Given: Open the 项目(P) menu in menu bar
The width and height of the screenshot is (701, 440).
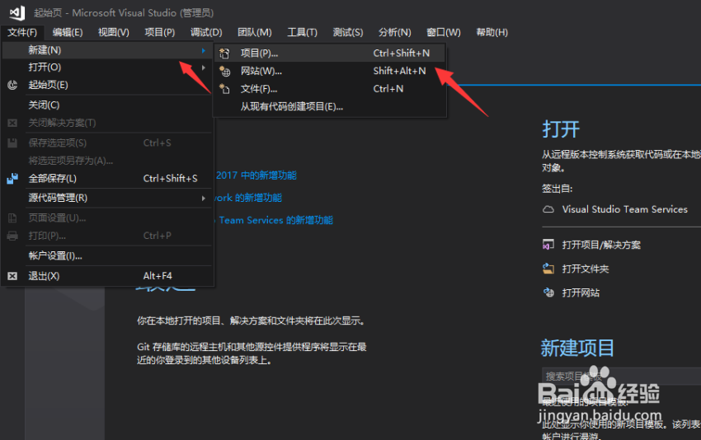Looking at the screenshot, I should 160,32.
